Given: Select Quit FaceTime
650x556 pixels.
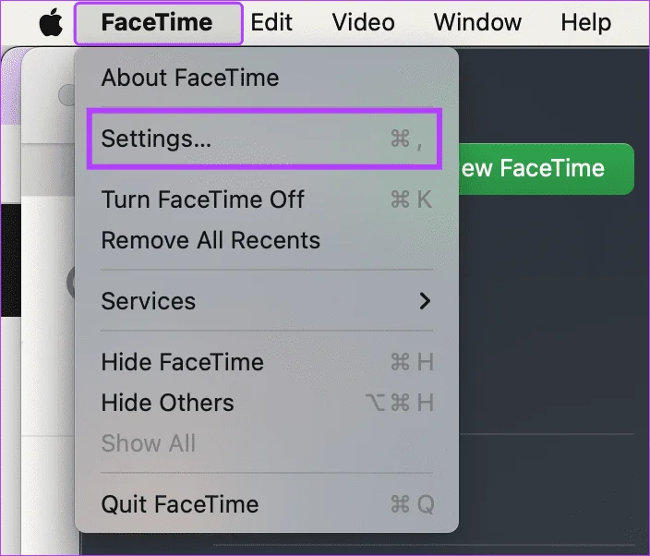Looking at the screenshot, I should 266,504.
